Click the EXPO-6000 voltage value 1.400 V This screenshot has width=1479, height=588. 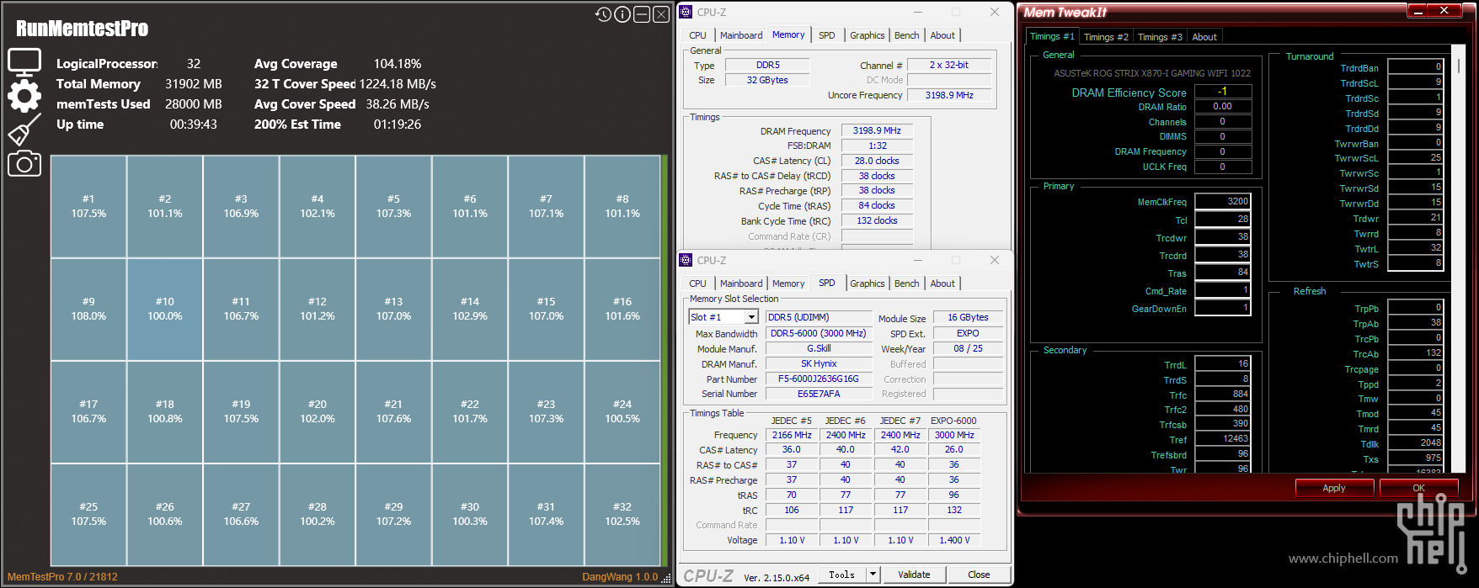tap(954, 541)
